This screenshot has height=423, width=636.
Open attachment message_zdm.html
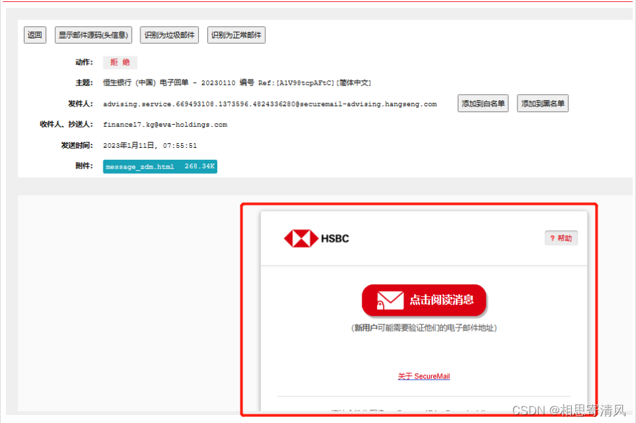160,166
